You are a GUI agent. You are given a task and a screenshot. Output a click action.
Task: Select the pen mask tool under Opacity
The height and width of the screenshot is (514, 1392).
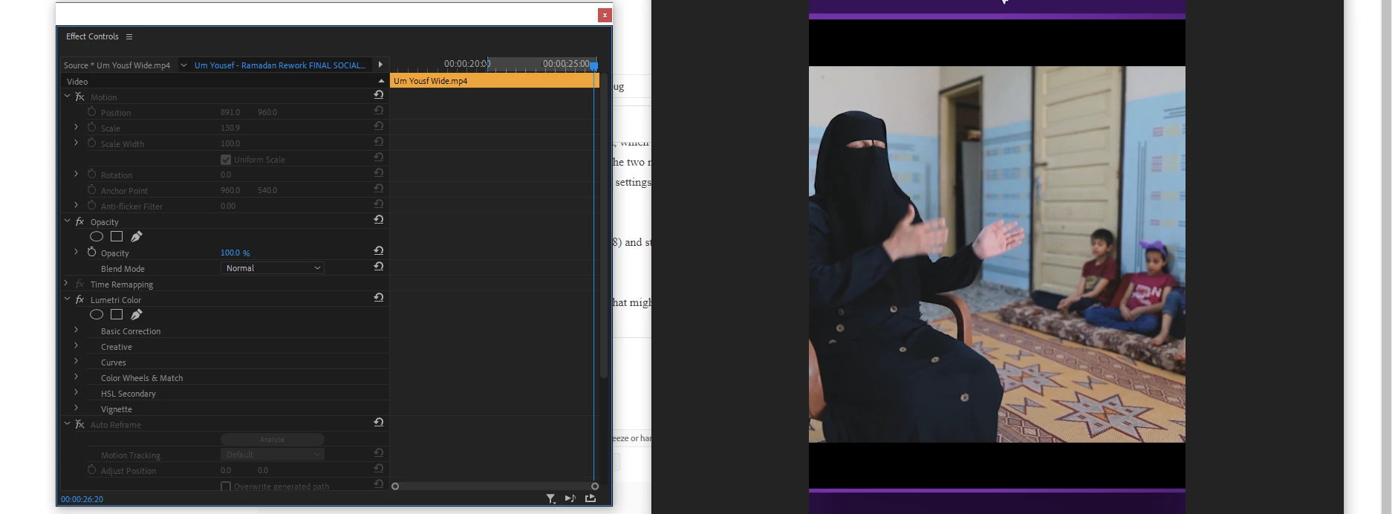[137, 236]
